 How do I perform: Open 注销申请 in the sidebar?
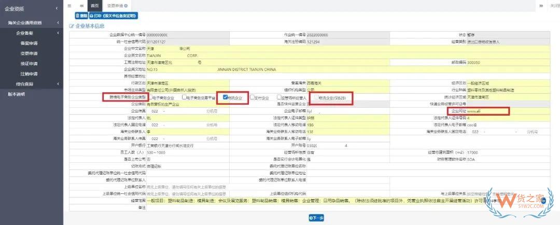pos(29,74)
